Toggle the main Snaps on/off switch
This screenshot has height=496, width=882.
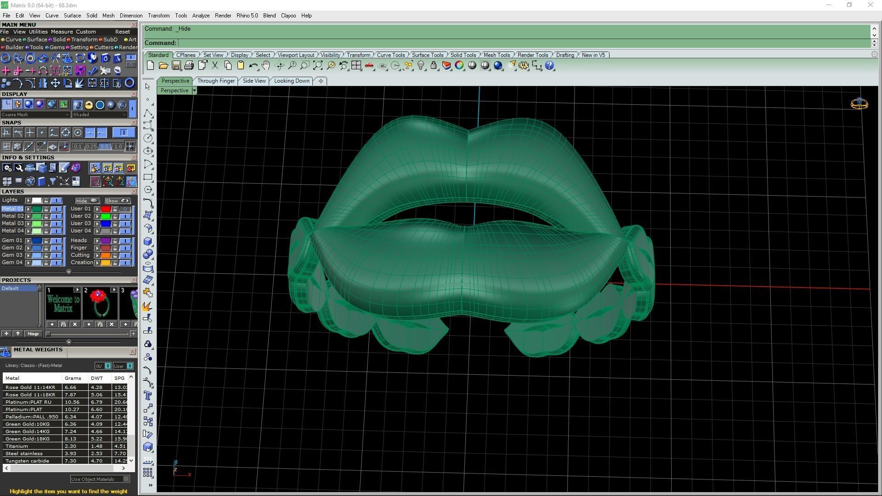pyautogui.click(x=124, y=133)
